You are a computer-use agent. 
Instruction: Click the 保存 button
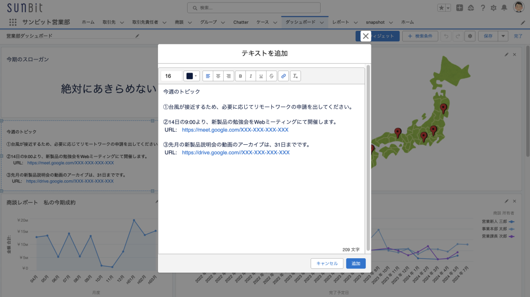tap(488, 36)
